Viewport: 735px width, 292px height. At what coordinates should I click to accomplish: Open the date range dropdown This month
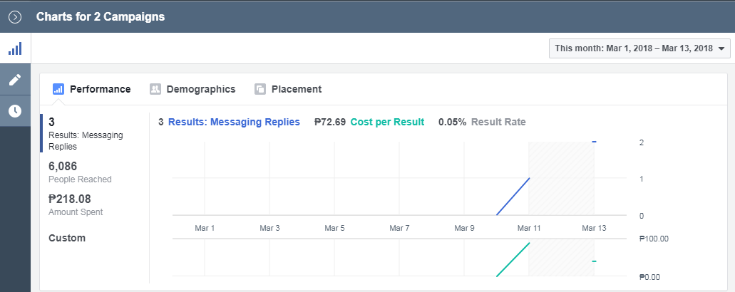(639, 48)
